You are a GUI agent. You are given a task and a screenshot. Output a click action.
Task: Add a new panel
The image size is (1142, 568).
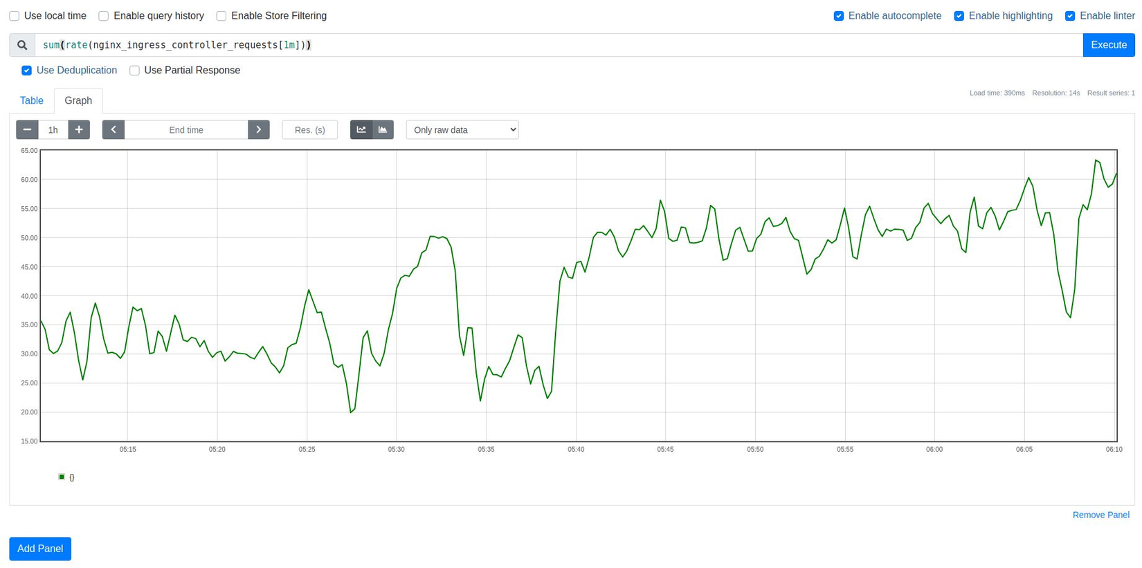[40, 549]
